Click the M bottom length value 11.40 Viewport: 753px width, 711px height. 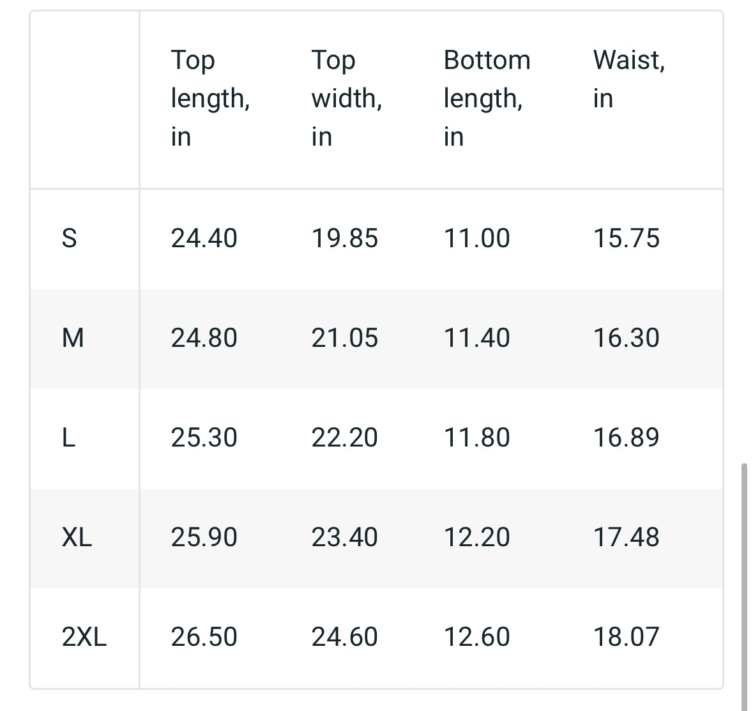[x=476, y=339]
